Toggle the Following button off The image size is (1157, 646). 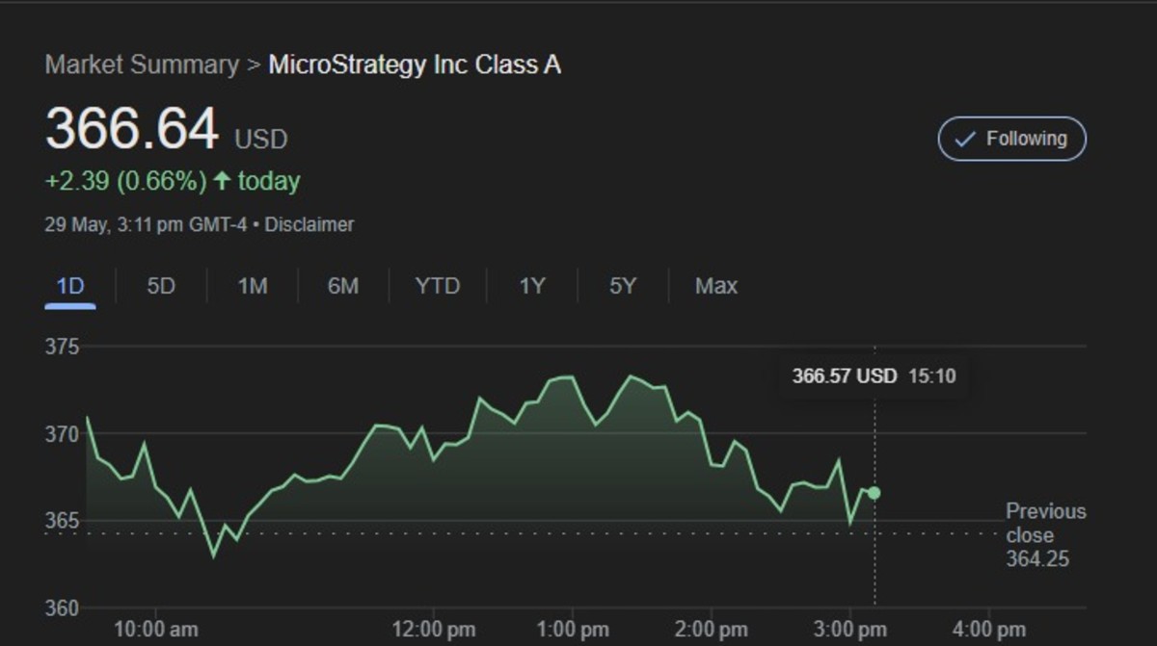coord(1011,139)
